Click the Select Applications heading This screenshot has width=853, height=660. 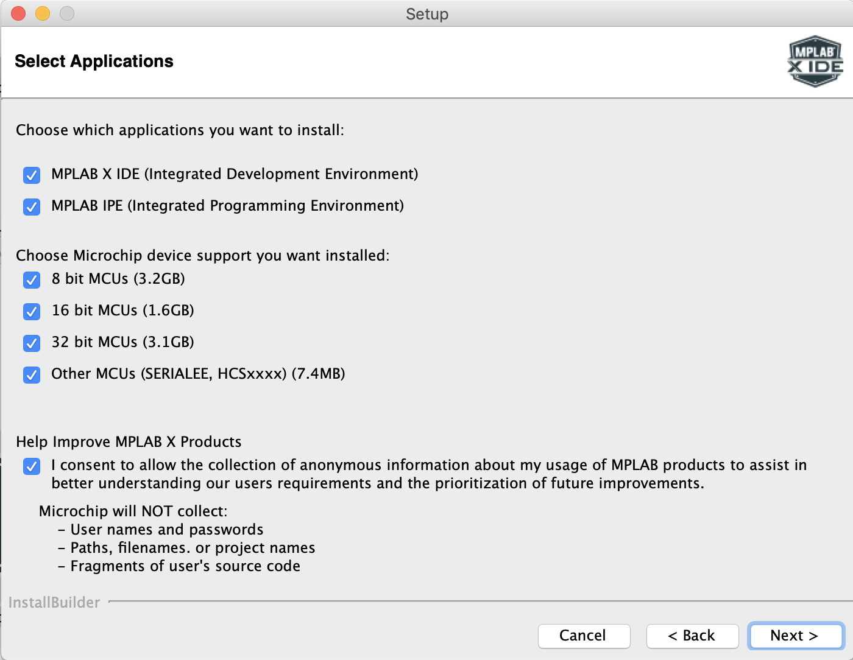click(x=94, y=61)
